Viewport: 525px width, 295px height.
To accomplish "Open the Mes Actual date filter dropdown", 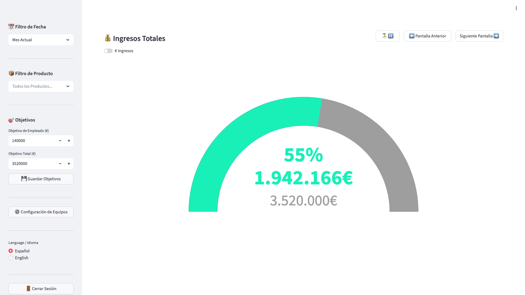I will tap(41, 40).
